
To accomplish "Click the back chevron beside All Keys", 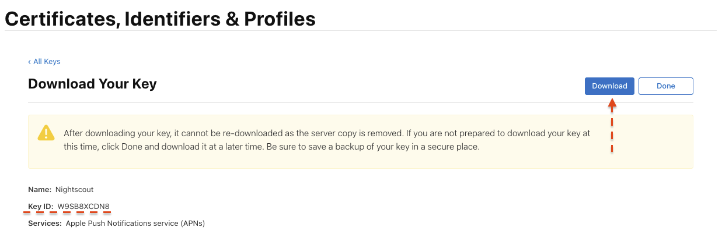I will pyautogui.click(x=30, y=62).
